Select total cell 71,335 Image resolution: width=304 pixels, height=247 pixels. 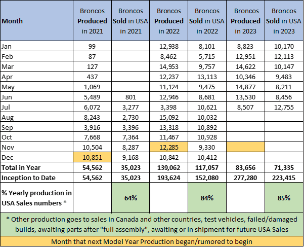click(284, 167)
